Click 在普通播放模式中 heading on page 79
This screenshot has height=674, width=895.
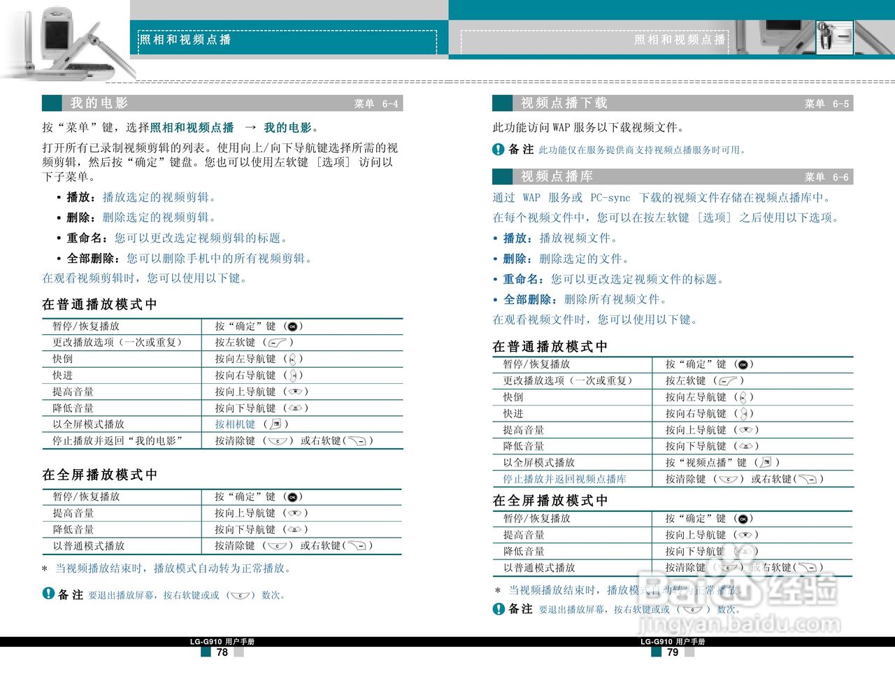tap(550, 347)
